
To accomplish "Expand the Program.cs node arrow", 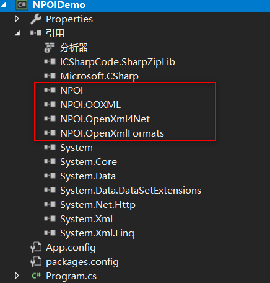I will tap(17, 276).
